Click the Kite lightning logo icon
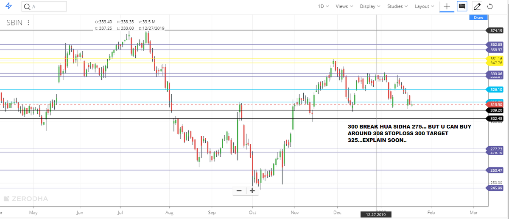Viewport: 509px width, 219px height. click(9, 6)
